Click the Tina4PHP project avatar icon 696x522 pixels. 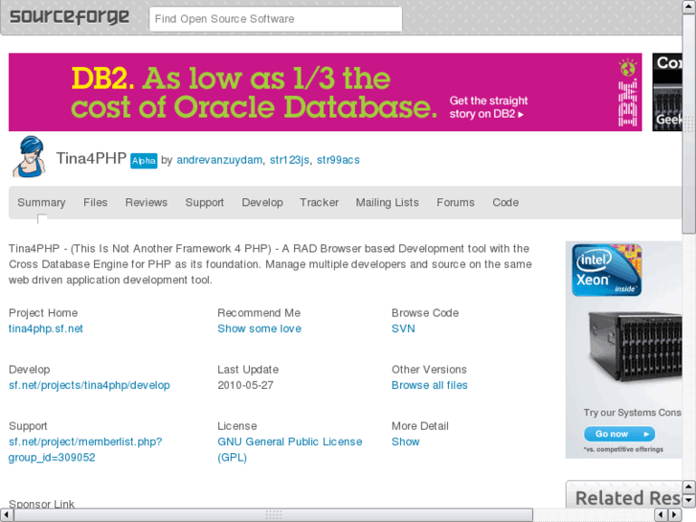(29, 157)
